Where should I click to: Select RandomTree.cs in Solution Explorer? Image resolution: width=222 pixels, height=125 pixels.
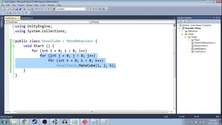point(201,46)
